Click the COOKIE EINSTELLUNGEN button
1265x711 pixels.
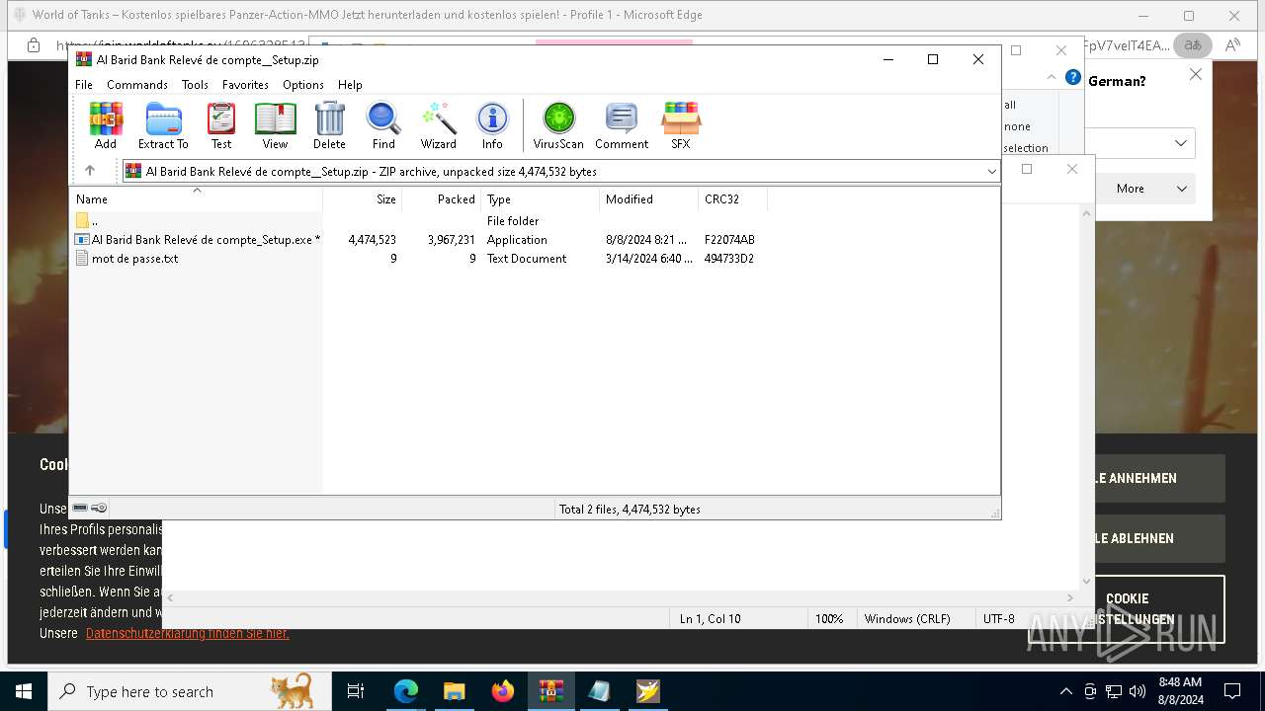[x=1128, y=609]
